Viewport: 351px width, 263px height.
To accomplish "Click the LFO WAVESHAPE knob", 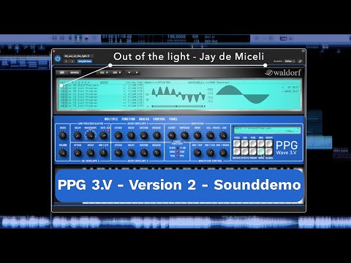I will (x=91, y=135).
